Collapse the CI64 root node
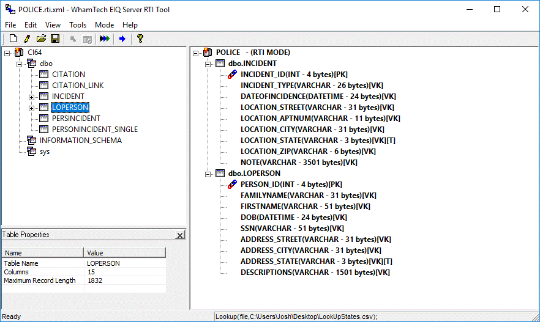The height and width of the screenshot is (322, 540). tap(7, 53)
